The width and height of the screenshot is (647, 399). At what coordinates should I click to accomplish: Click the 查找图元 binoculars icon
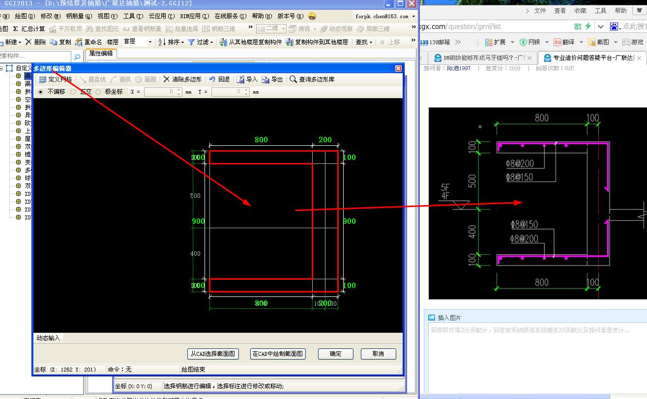pos(89,29)
